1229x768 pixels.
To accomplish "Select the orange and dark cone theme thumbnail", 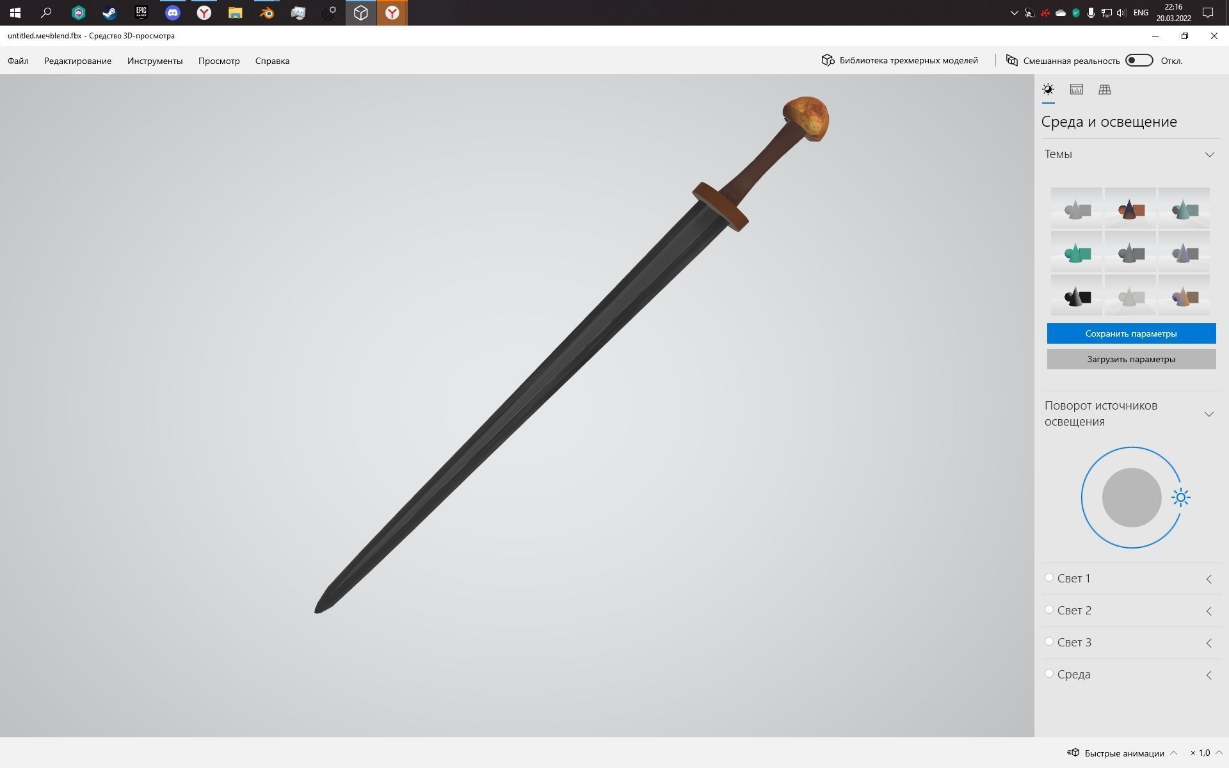I will [x=1130, y=208].
